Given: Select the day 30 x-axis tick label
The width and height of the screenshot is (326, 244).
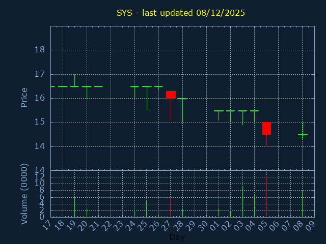Looking at the screenshot, I should coord(203,225).
